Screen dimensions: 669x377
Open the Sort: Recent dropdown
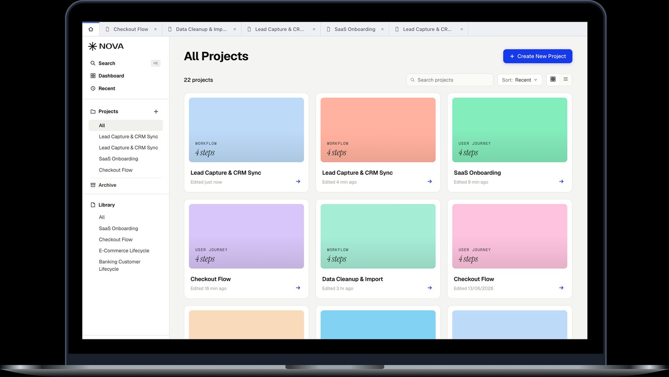pyautogui.click(x=519, y=80)
